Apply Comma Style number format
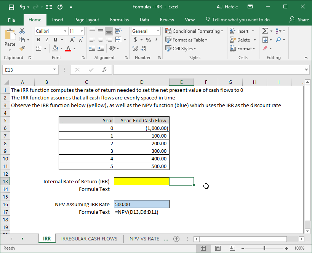Viewport: 312px width, 253px height. click(x=157, y=40)
